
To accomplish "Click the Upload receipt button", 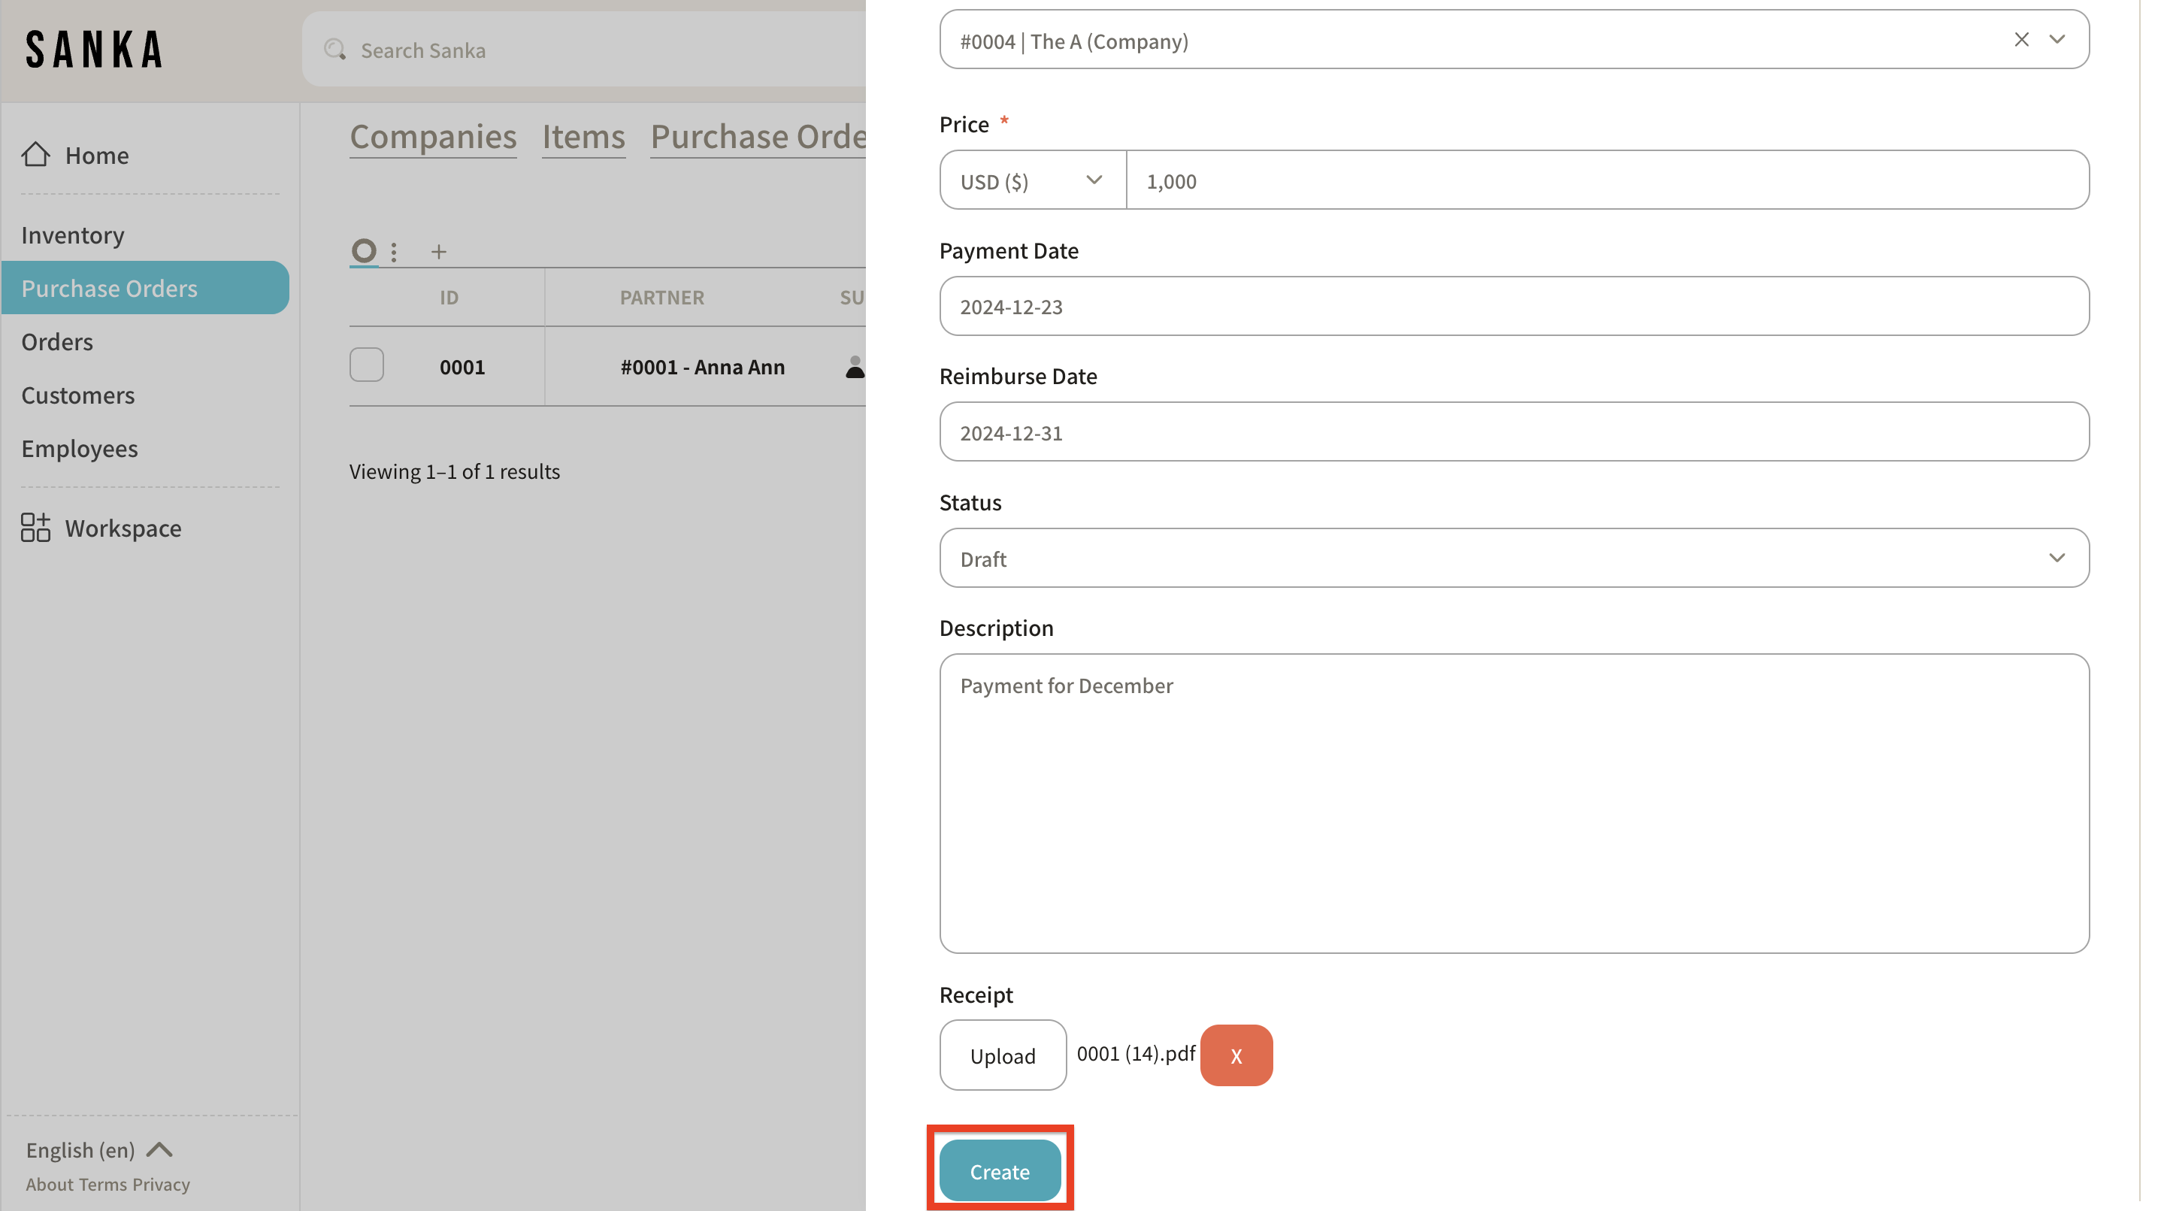I will (1002, 1055).
